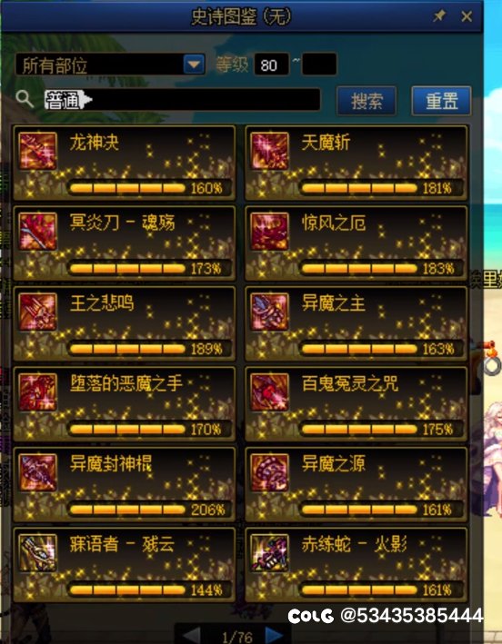Select the 天魔斩 weapon icon

269,151
